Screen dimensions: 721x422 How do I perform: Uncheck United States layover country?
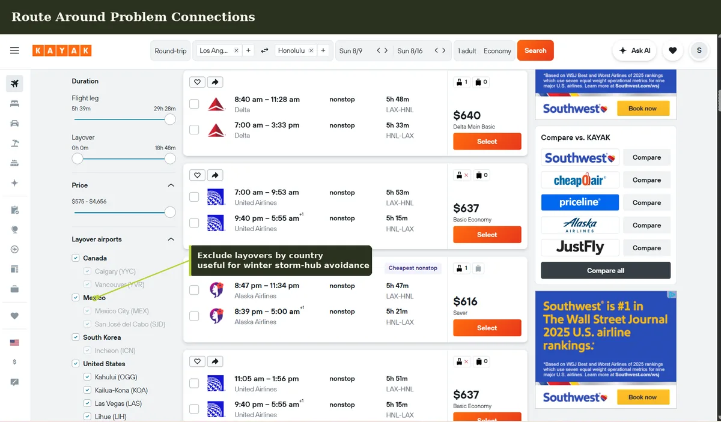(76, 364)
